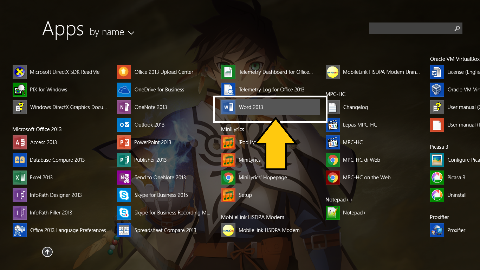Launch Telemetry Log for Office 2013 icon

(228, 90)
